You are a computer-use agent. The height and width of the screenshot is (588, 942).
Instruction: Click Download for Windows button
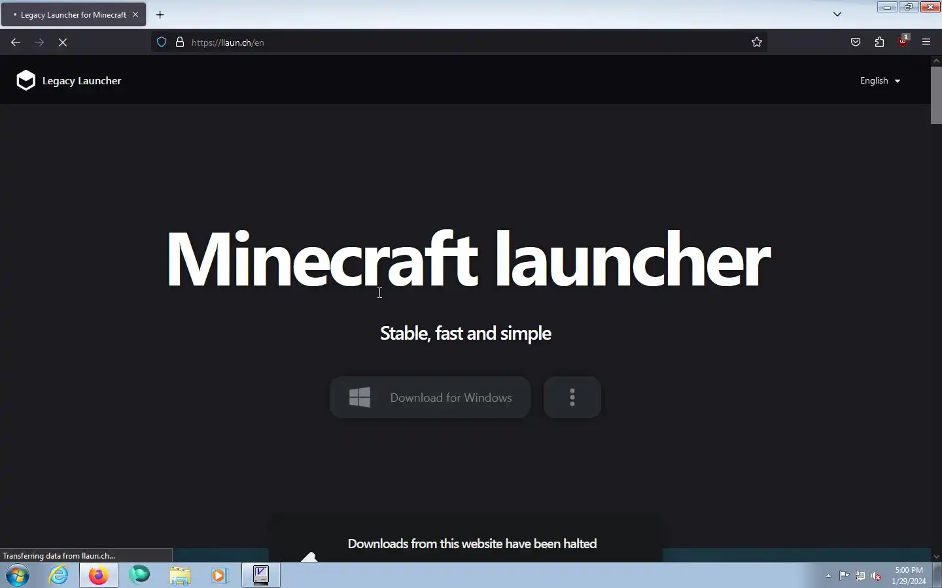(x=430, y=397)
